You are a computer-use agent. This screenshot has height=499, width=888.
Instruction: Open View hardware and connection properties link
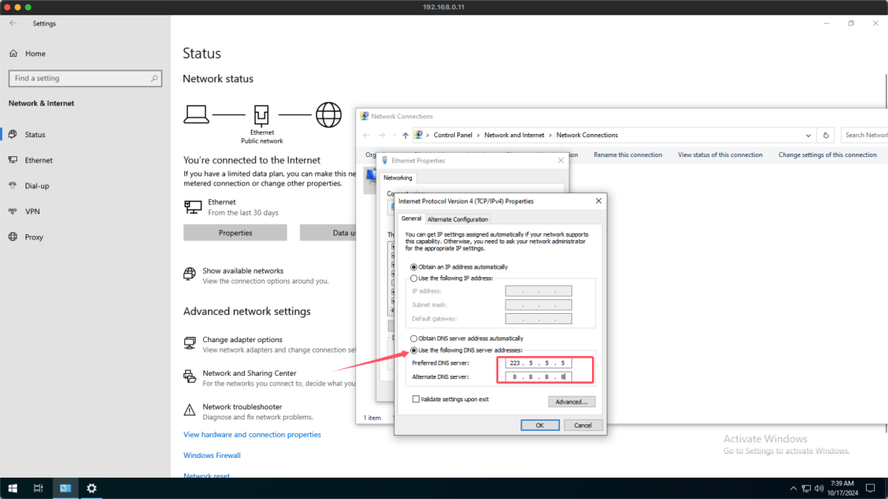pos(252,434)
